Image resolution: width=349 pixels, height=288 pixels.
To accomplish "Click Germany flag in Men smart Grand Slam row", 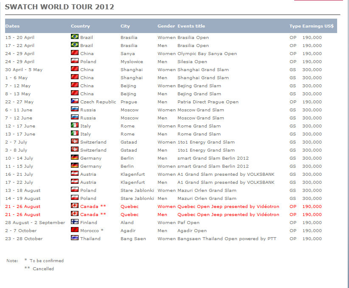I will pyautogui.click(x=74, y=158).
